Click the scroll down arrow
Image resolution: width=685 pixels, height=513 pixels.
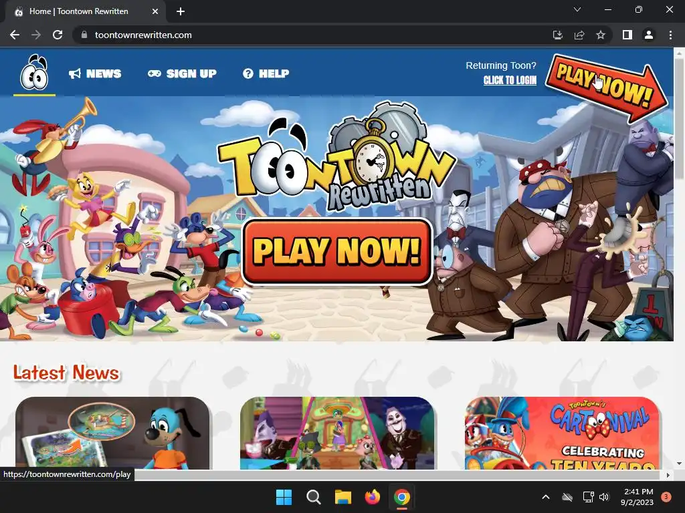pyautogui.click(x=680, y=464)
